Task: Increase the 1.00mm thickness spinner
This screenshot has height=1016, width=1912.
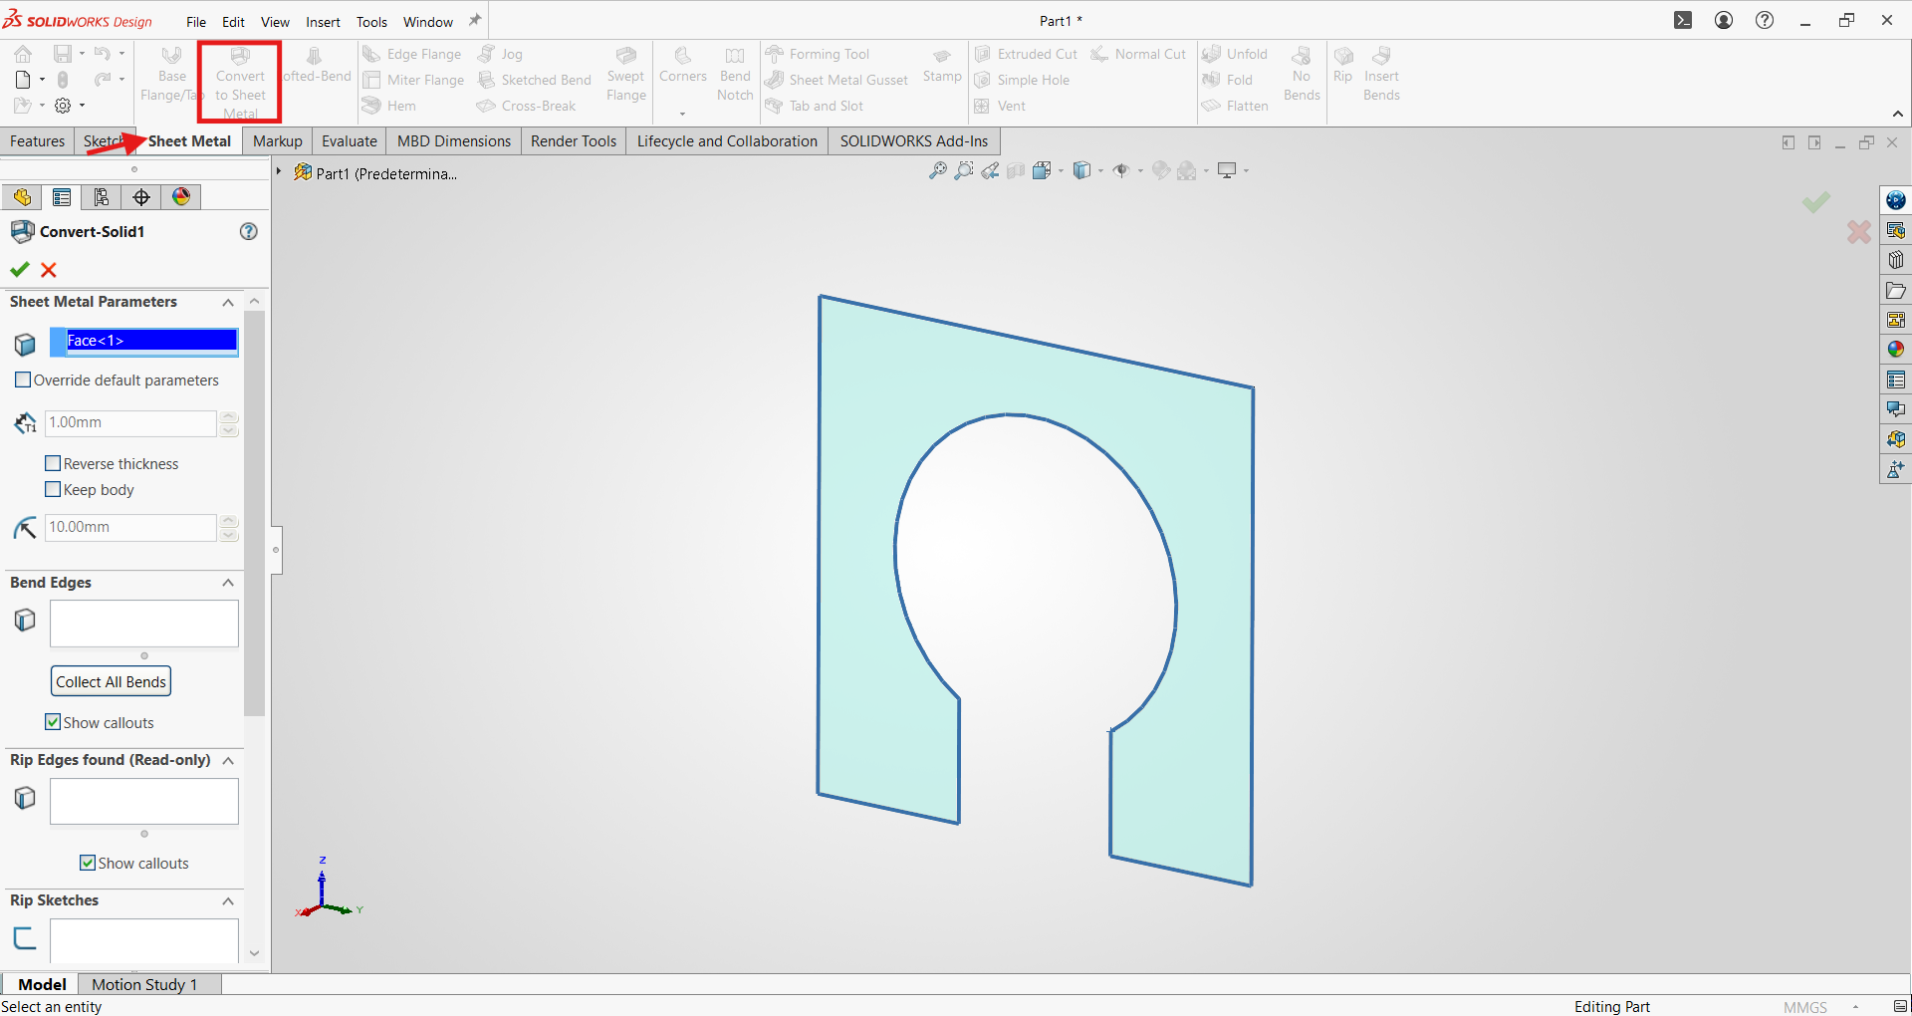Action: click(230, 416)
